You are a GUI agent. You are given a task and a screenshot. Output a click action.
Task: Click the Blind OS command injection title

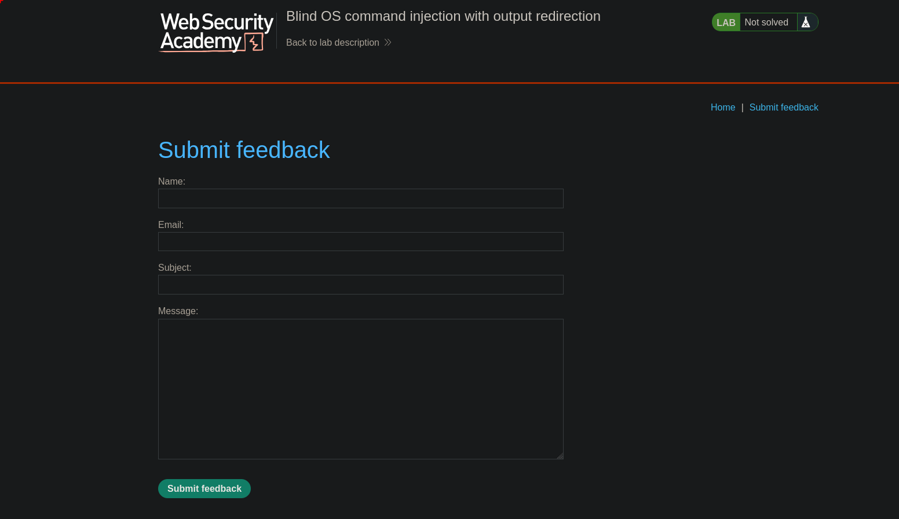(443, 16)
